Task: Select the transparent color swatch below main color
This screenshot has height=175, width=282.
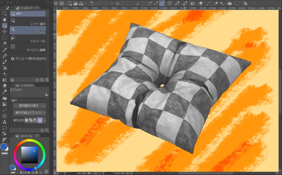Action: pyautogui.click(x=4, y=154)
